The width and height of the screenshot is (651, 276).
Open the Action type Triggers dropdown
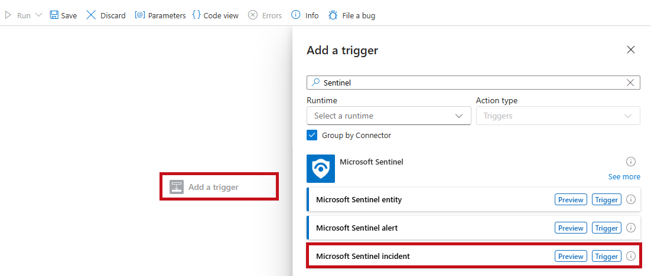pyautogui.click(x=558, y=116)
